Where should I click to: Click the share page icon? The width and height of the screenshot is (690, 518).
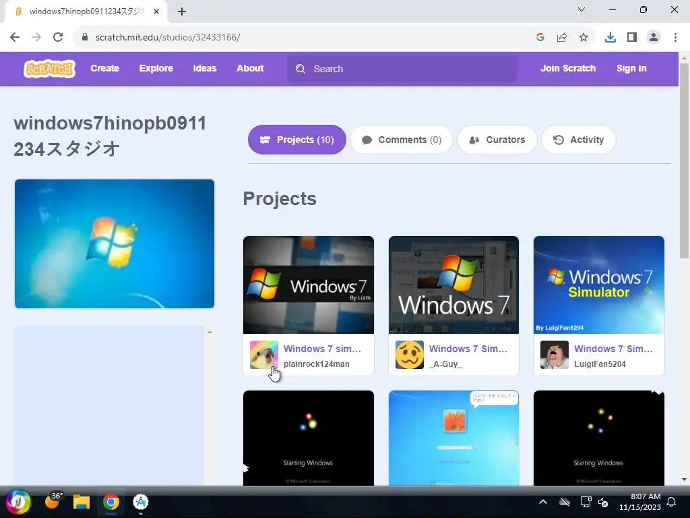tap(562, 38)
